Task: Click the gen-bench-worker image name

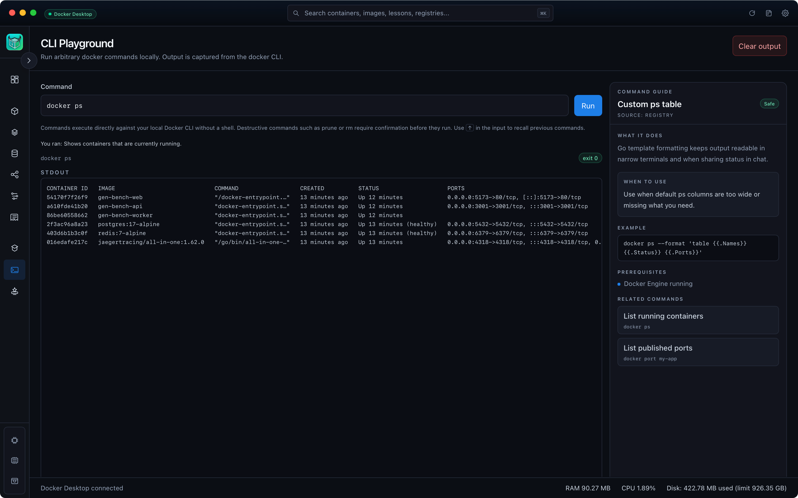Action: coord(126,215)
